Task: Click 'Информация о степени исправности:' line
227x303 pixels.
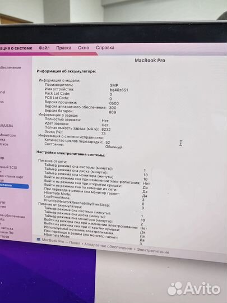Action: coord(71,136)
